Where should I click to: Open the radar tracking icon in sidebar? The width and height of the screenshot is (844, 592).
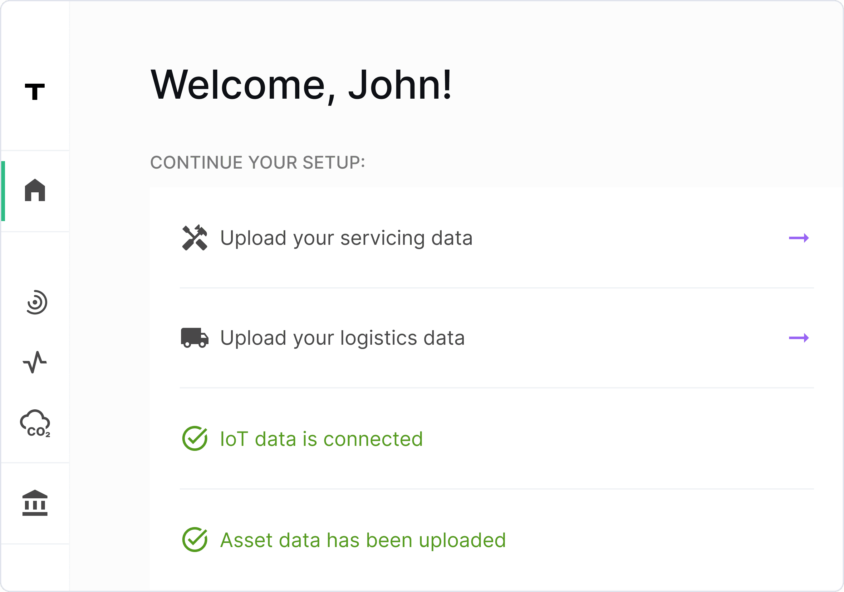(x=37, y=302)
